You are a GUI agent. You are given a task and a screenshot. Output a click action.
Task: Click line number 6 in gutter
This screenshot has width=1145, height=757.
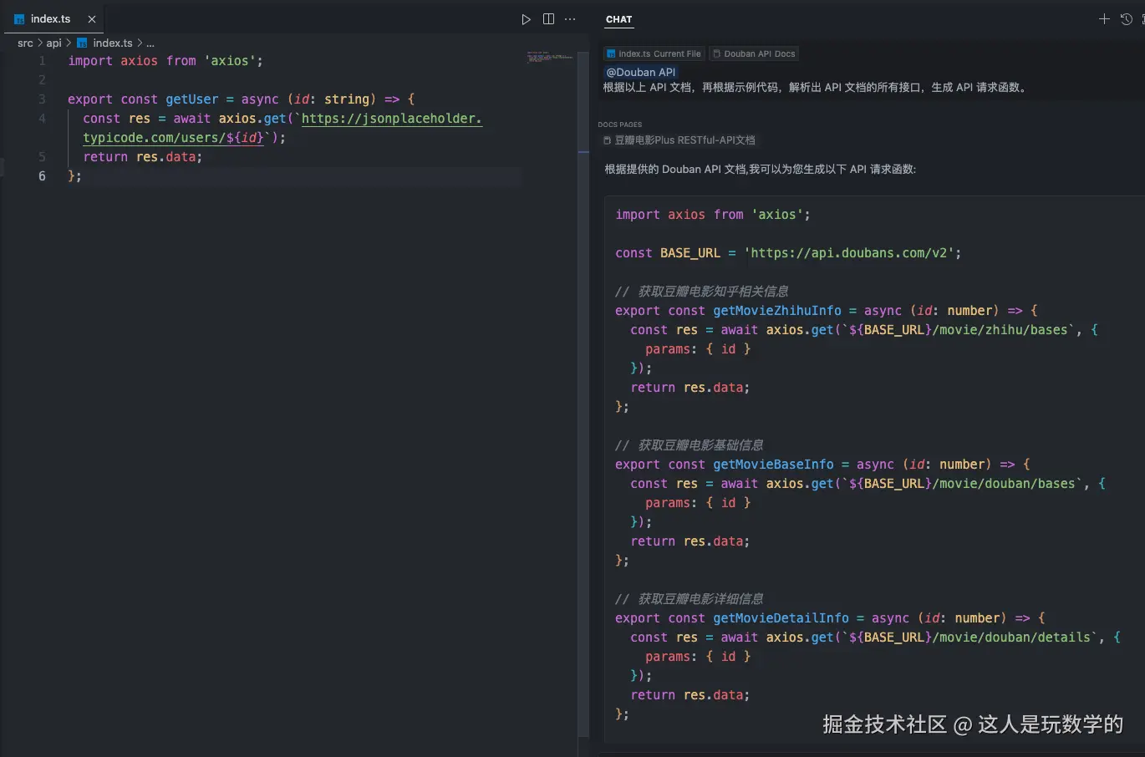42,175
